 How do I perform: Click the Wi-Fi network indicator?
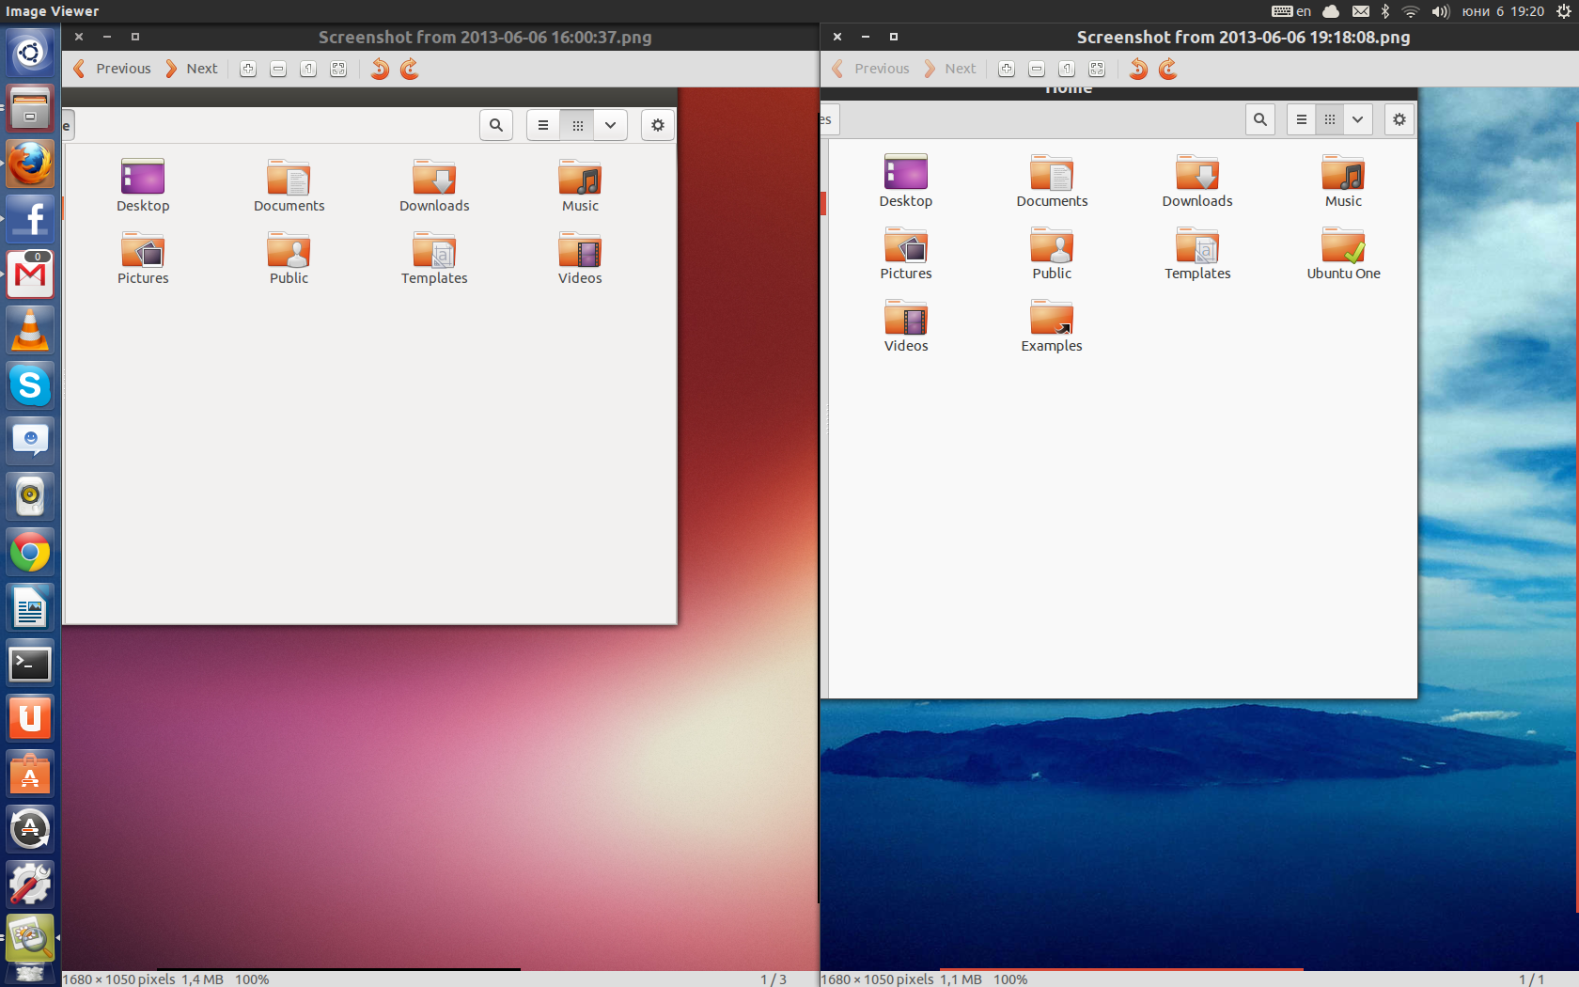point(1410,11)
